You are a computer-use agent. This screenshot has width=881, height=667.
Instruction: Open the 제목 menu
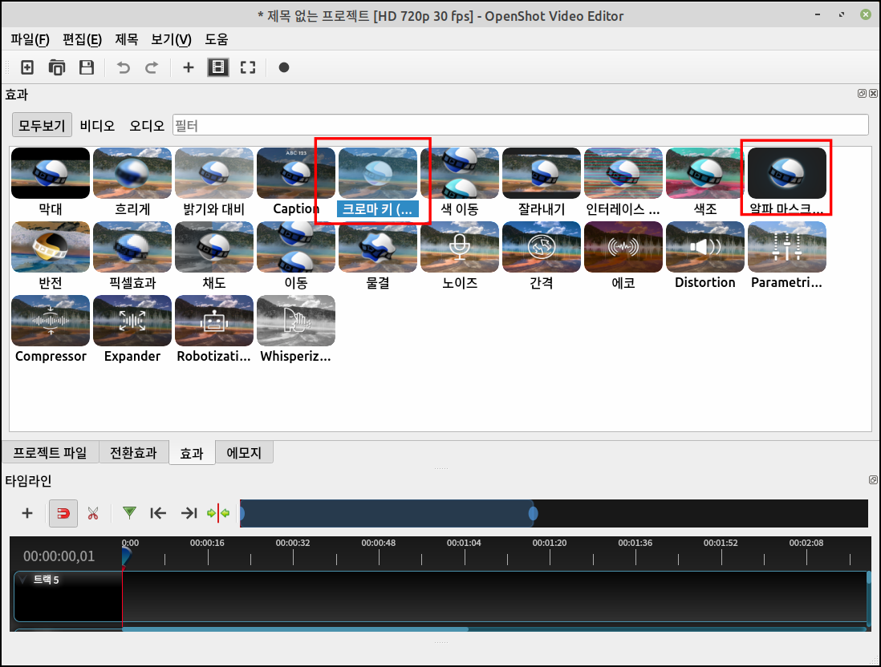tap(127, 39)
